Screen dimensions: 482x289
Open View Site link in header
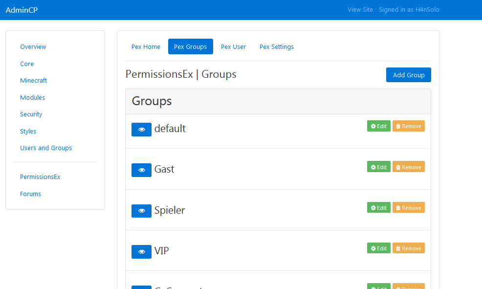click(360, 10)
